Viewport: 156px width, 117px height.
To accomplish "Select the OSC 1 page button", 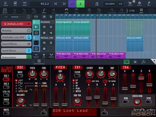I will tap(6, 79).
